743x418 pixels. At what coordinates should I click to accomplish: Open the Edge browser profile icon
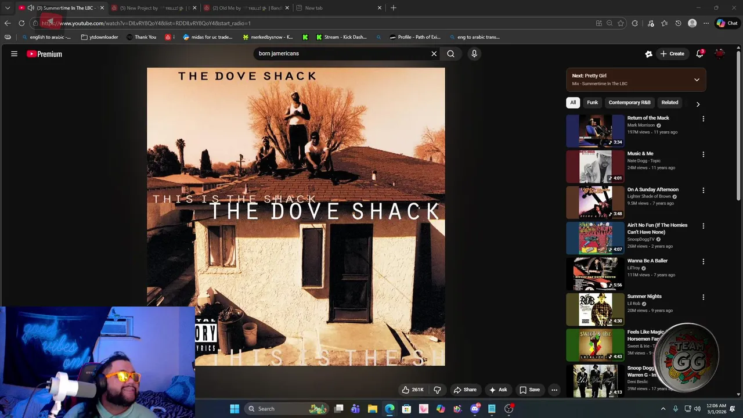(x=692, y=23)
